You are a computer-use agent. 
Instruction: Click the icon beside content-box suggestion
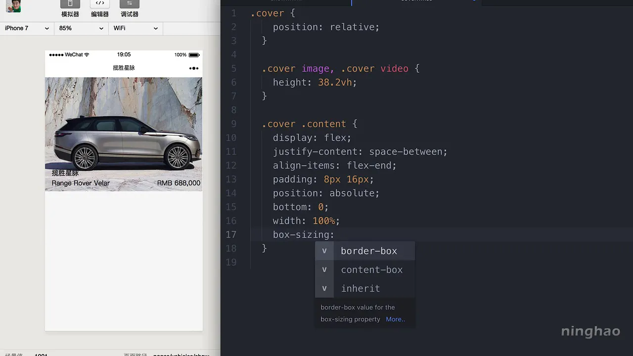pyautogui.click(x=324, y=269)
